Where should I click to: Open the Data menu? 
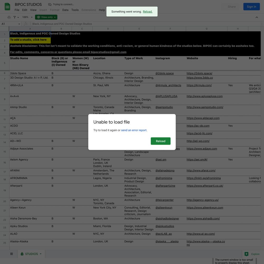65,10
